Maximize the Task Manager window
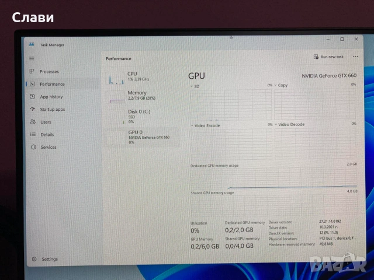This screenshot has height=280, width=374. (x=342, y=39)
